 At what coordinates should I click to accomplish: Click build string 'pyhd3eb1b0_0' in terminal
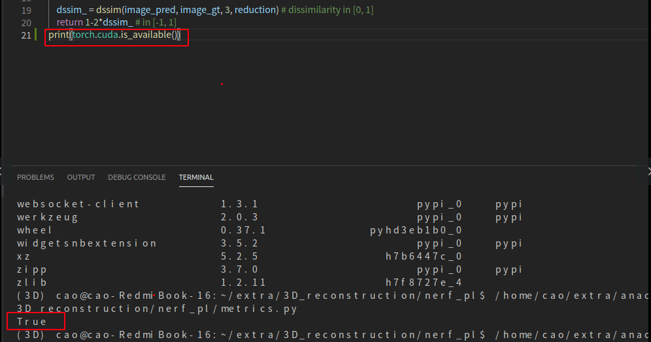(x=416, y=231)
